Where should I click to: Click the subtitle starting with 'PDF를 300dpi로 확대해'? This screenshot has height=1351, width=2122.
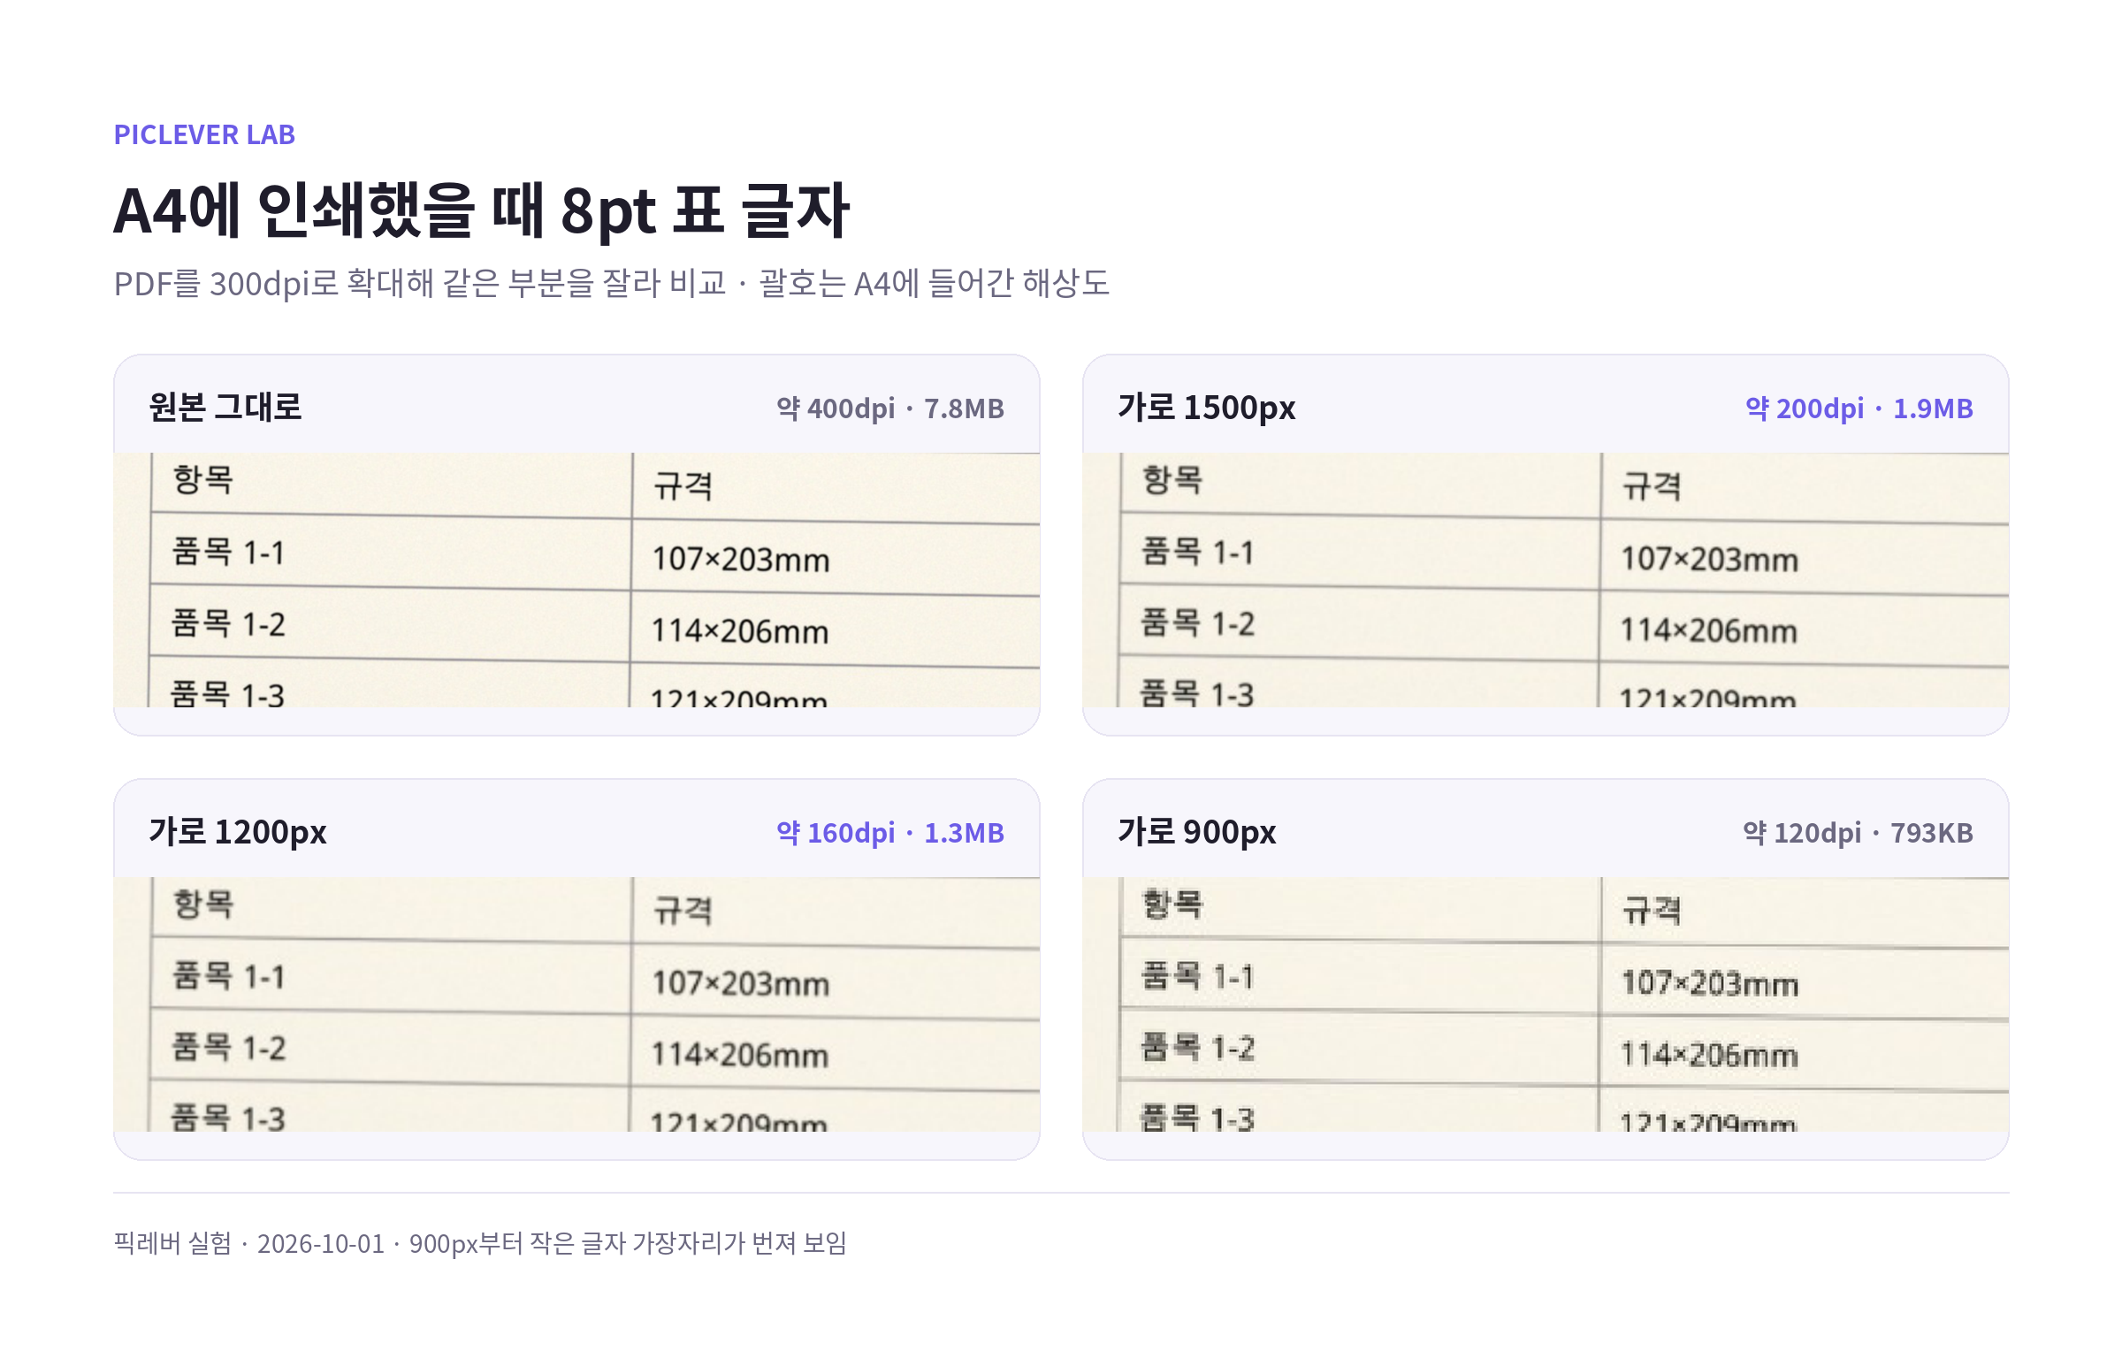pos(611,283)
